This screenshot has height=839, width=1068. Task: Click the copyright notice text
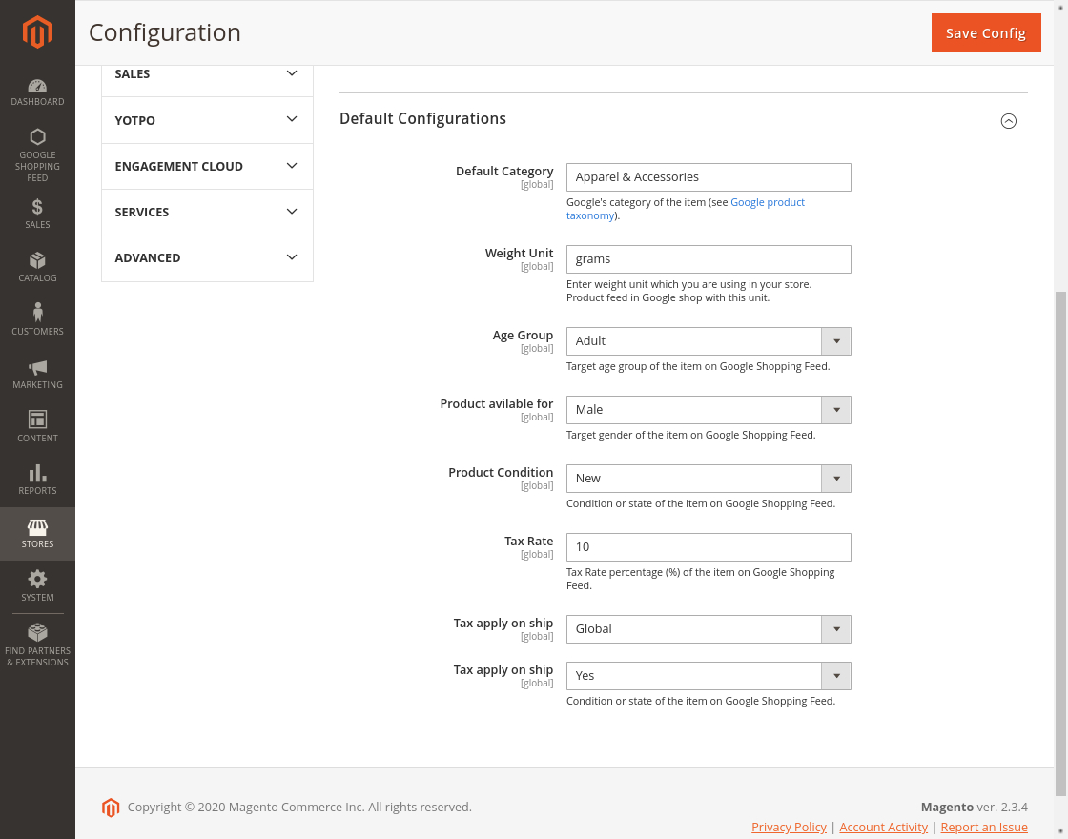click(299, 807)
